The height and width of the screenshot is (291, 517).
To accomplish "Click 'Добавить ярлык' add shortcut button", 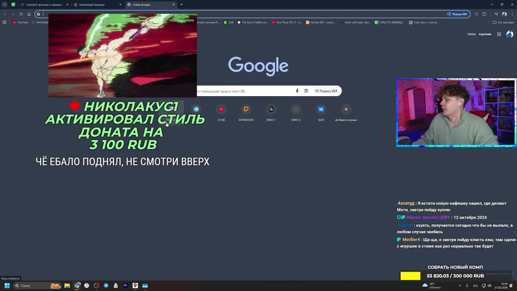I will 346,112.
